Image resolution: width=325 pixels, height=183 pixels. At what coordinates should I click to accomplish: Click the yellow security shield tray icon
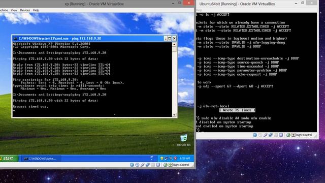coord(162,158)
